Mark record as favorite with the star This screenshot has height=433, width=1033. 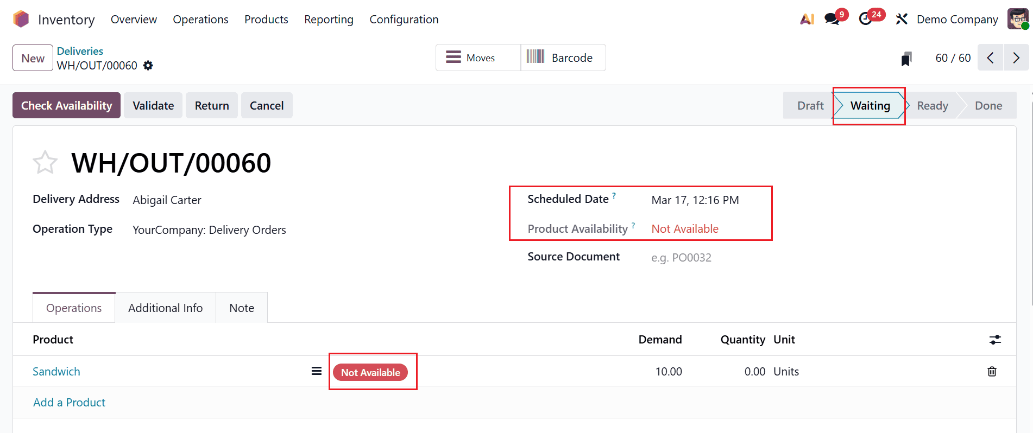(x=45, y=162)
